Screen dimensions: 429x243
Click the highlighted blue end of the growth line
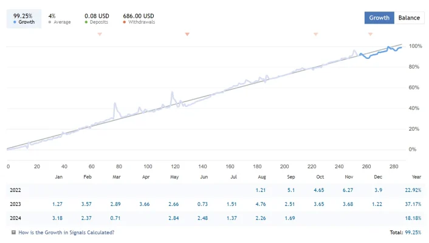(381, 52)
